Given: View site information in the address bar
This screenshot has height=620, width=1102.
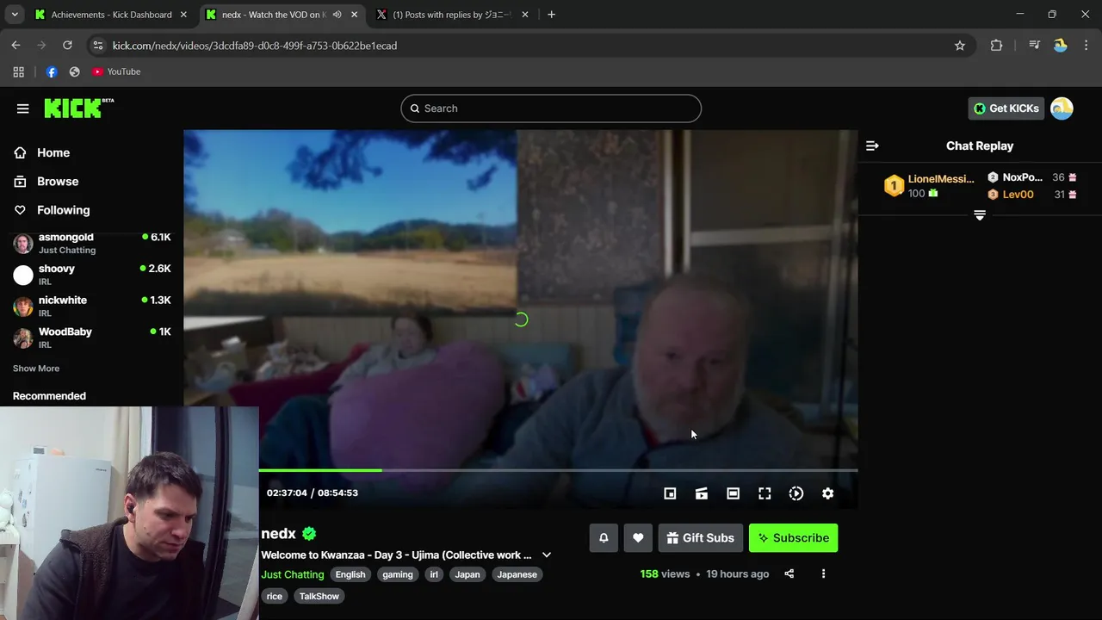Looking at the screenshot, I should (97, 46).
